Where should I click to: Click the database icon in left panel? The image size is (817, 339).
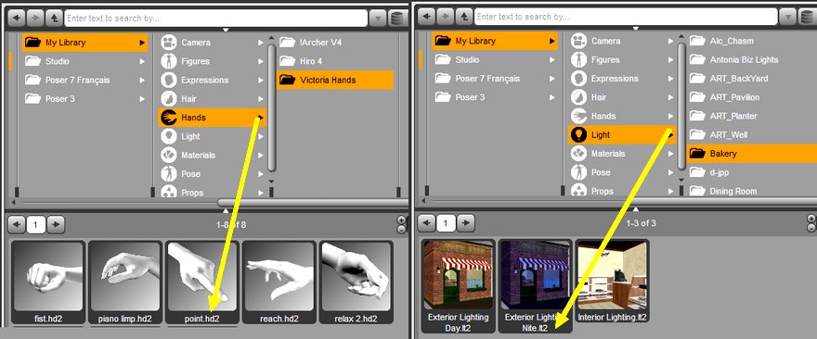[398, 19]
